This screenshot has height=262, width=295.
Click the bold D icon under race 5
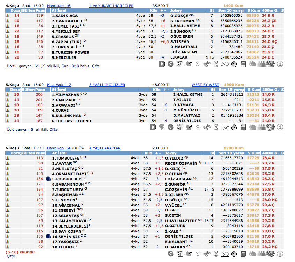(152, 127)
